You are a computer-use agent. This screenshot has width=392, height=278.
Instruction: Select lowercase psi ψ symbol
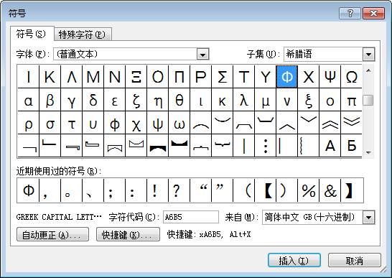(158, 123)
